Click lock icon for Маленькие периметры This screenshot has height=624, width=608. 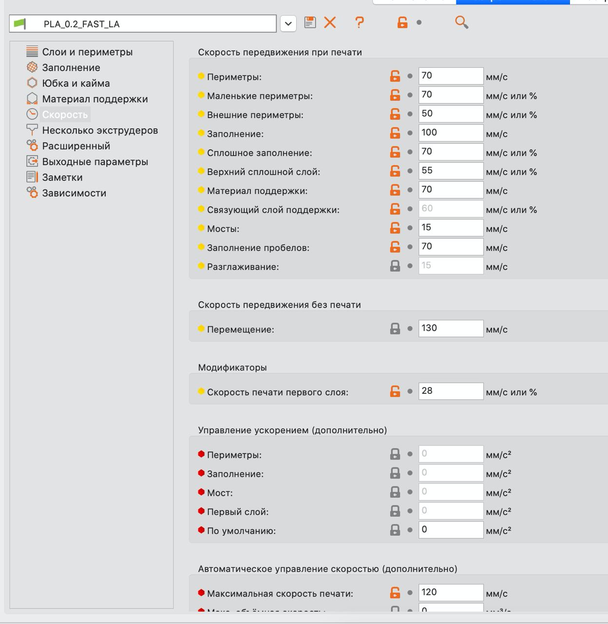pos(395,95)
